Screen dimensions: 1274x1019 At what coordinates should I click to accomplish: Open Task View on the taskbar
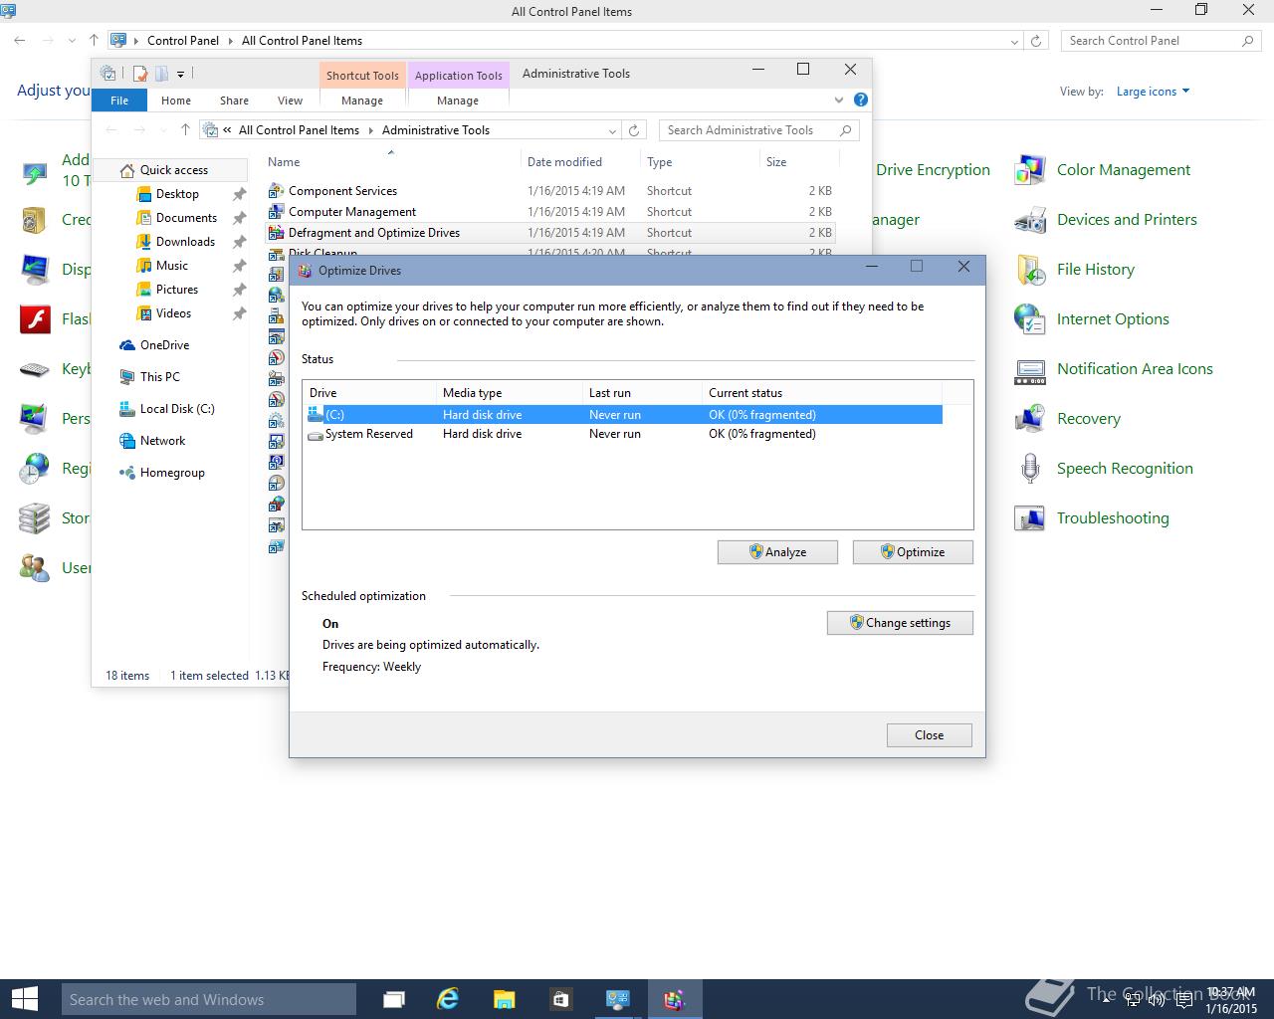tap(394, 999)
